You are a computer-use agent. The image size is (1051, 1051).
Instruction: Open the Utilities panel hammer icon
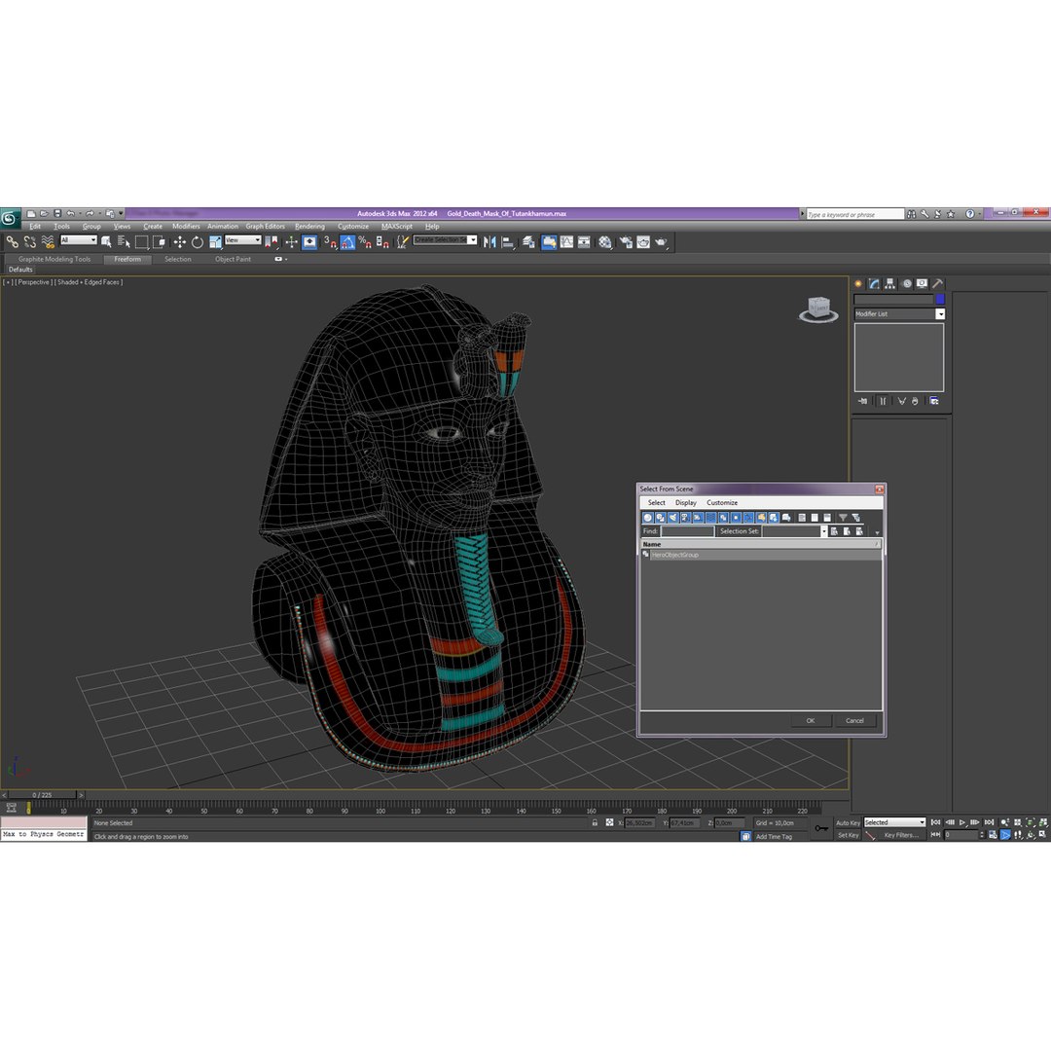click(938, 283)
